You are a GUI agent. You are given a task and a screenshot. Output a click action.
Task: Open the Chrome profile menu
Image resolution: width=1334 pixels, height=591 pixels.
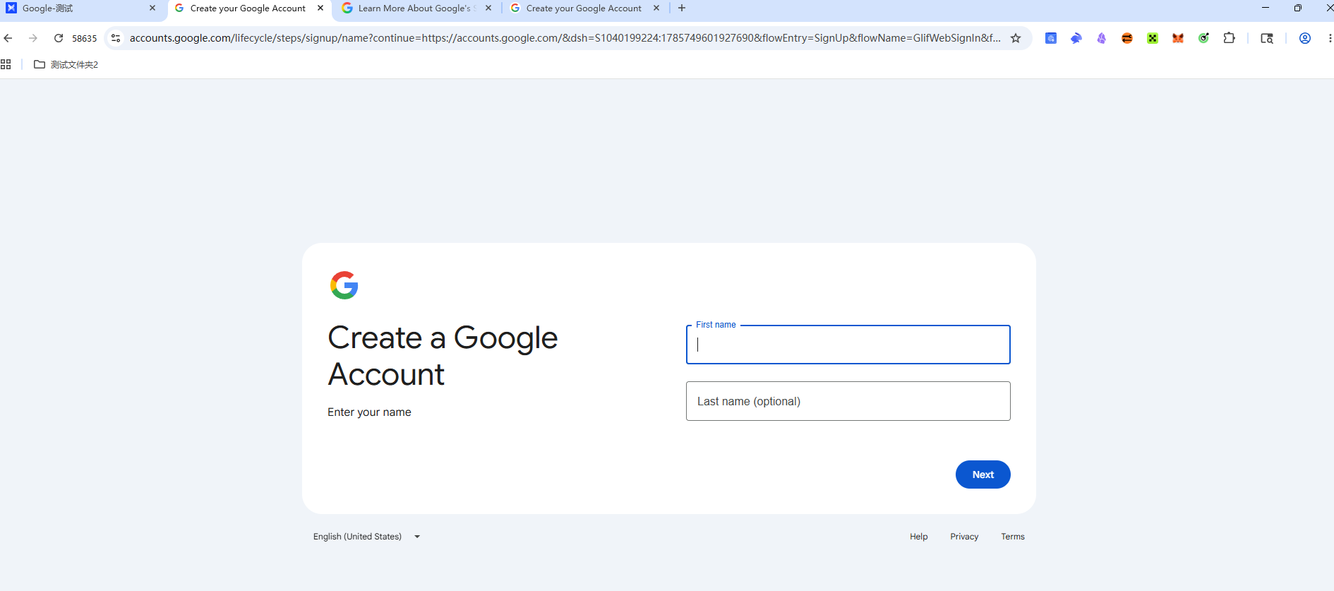coord(1305,38)
